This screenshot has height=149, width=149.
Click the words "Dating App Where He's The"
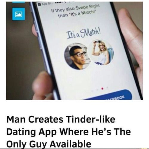click(69, 132)
